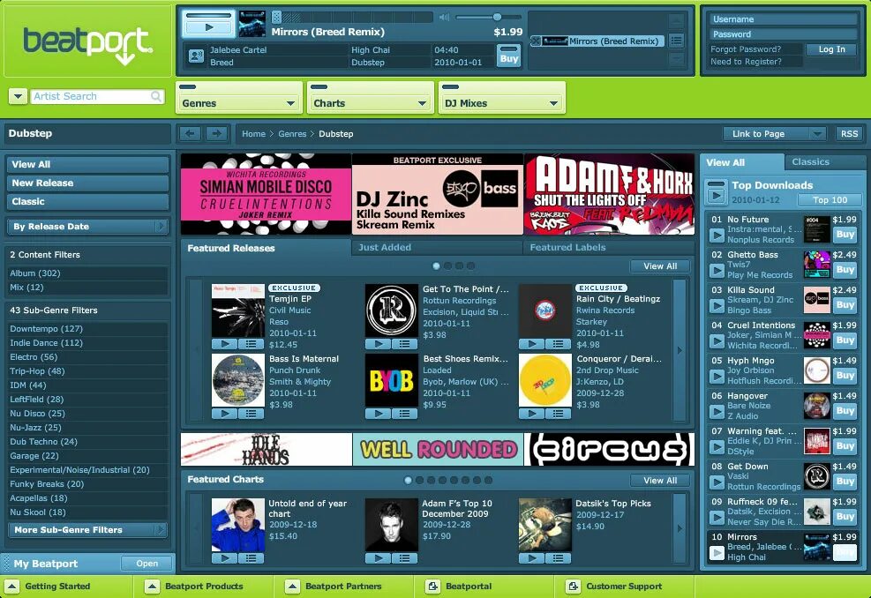Go to second page dot of Featured Releases
The image size is (871, 598).
click(x=447, y=266)
